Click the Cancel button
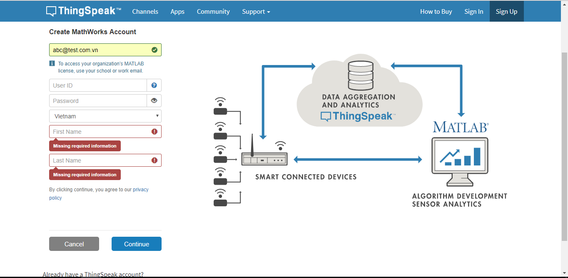568x278 pixels. coord(74,244)
